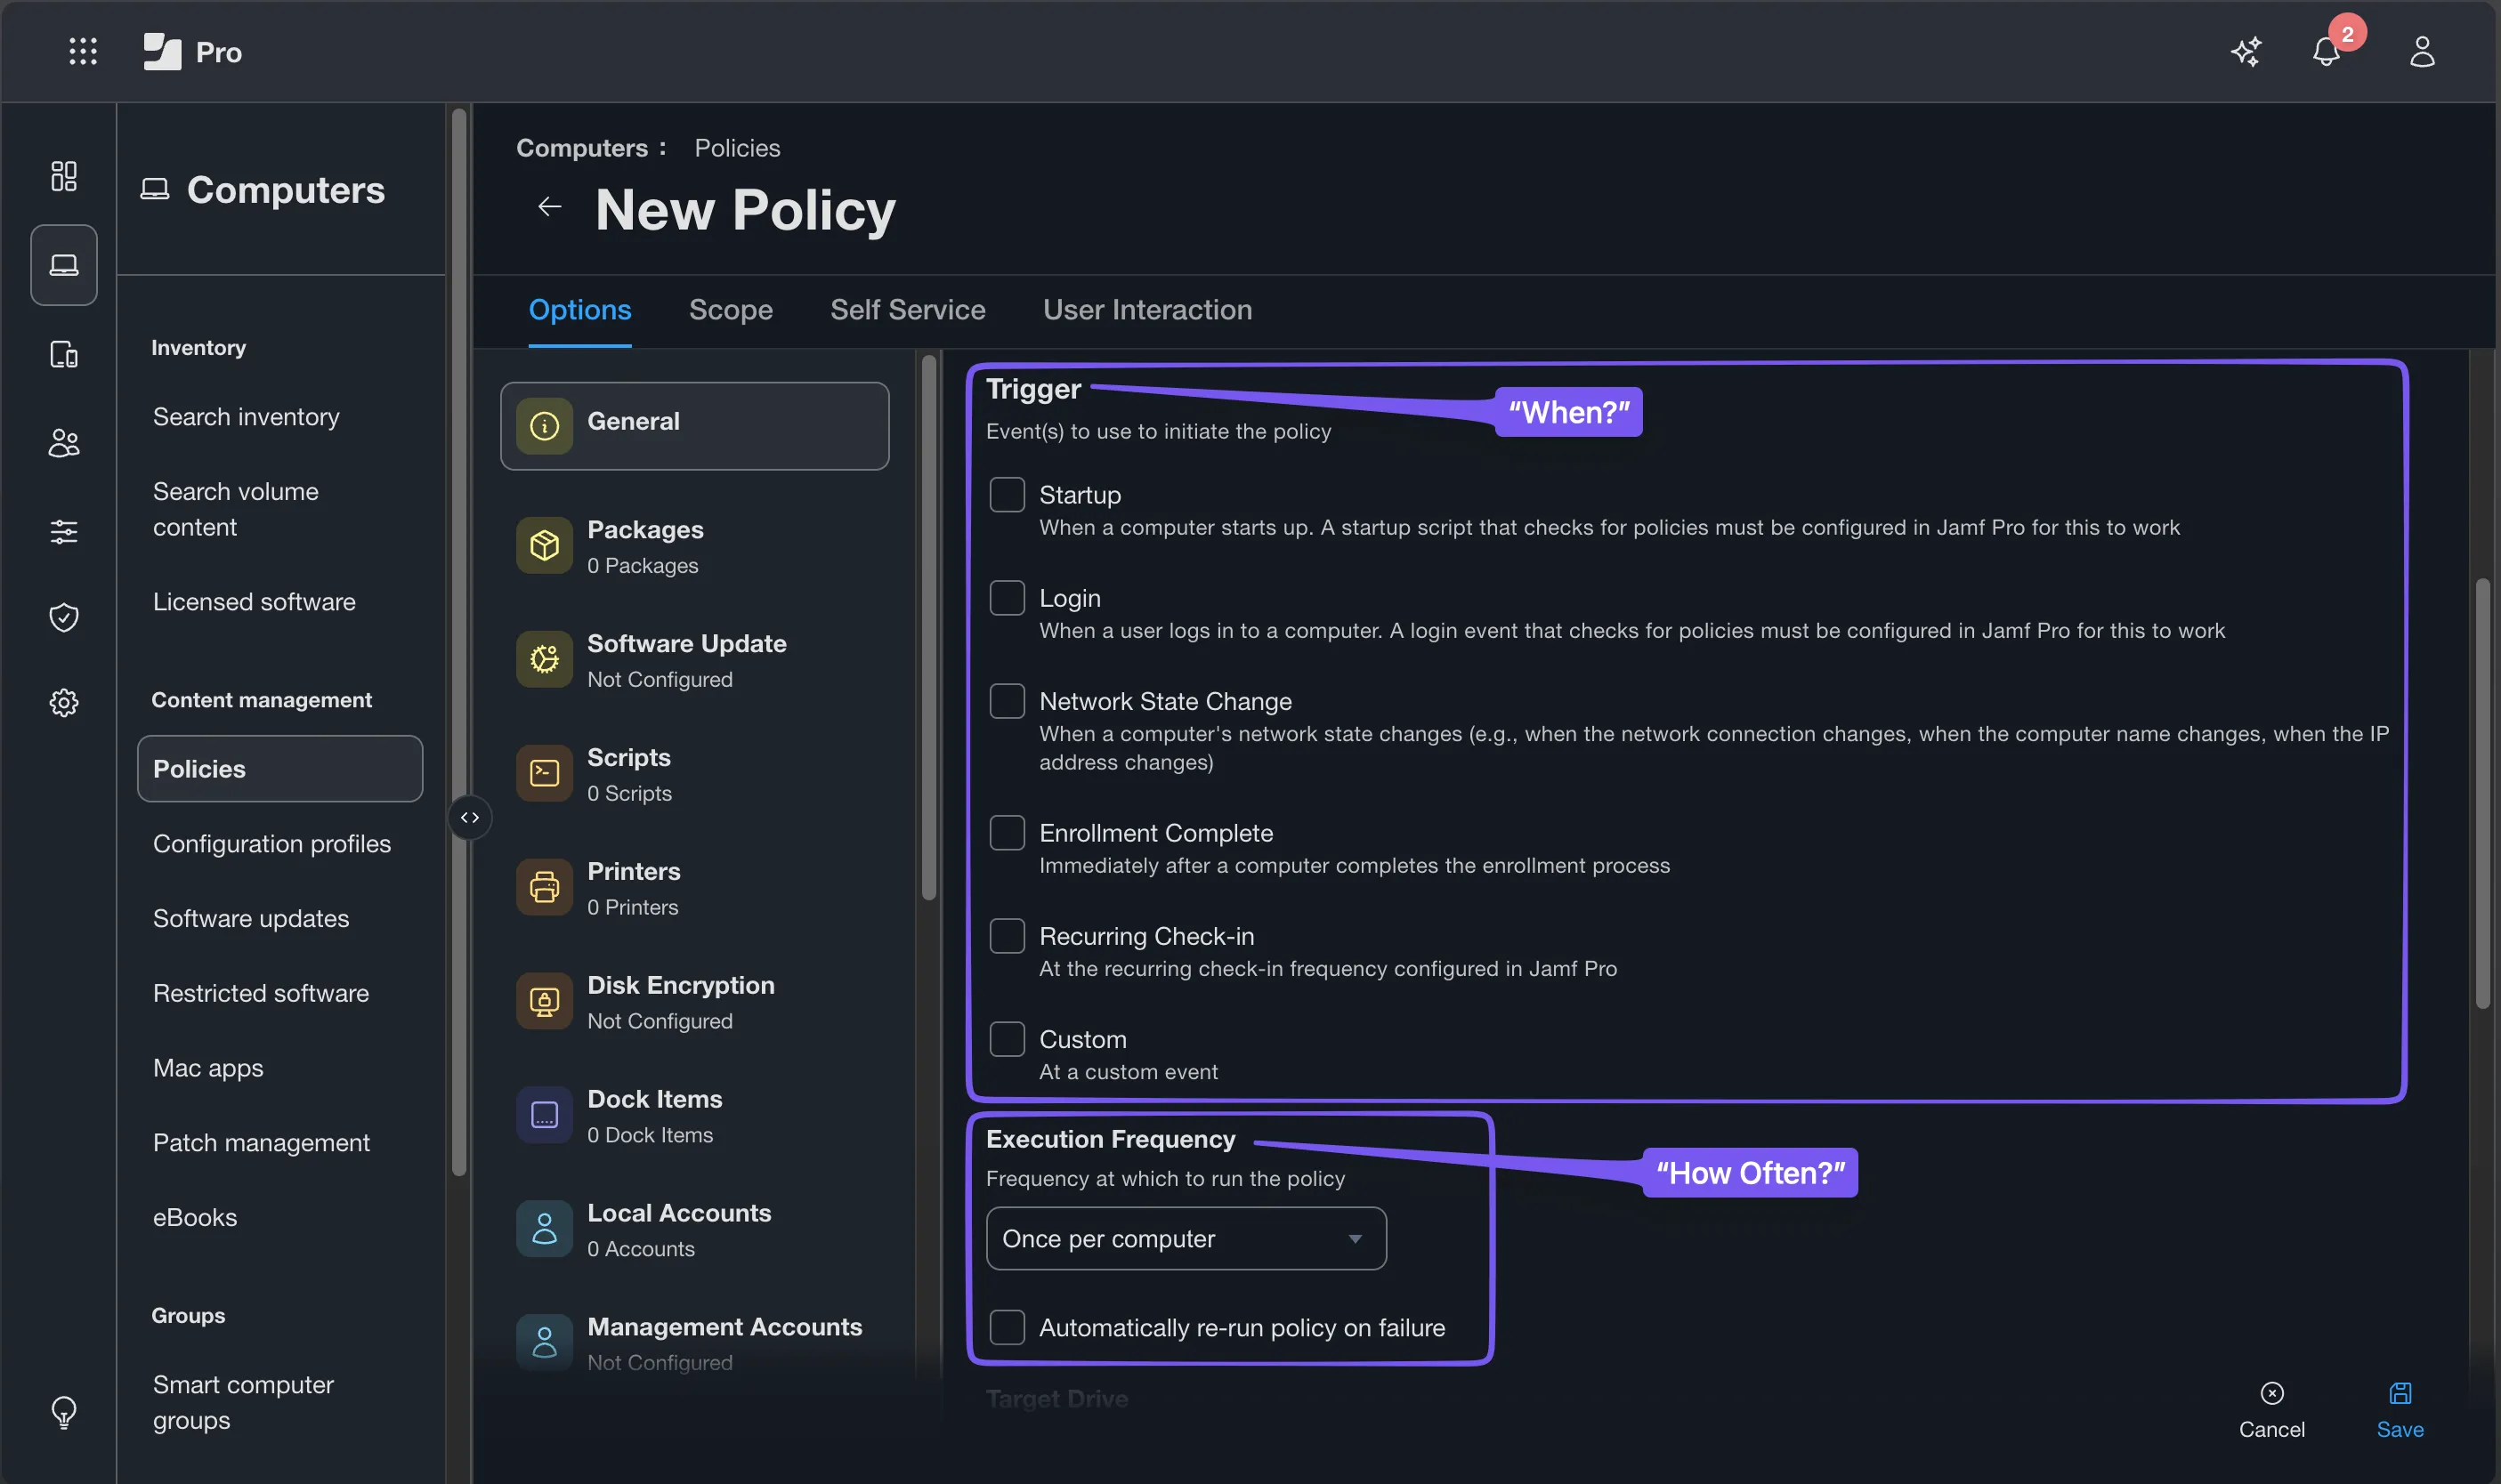2501x1484 pixels.
Task: Open the Settings gear icon in rail
Action: [64, 703]
